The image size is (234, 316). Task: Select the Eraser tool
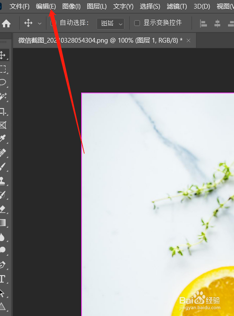(x=3, y=209)
